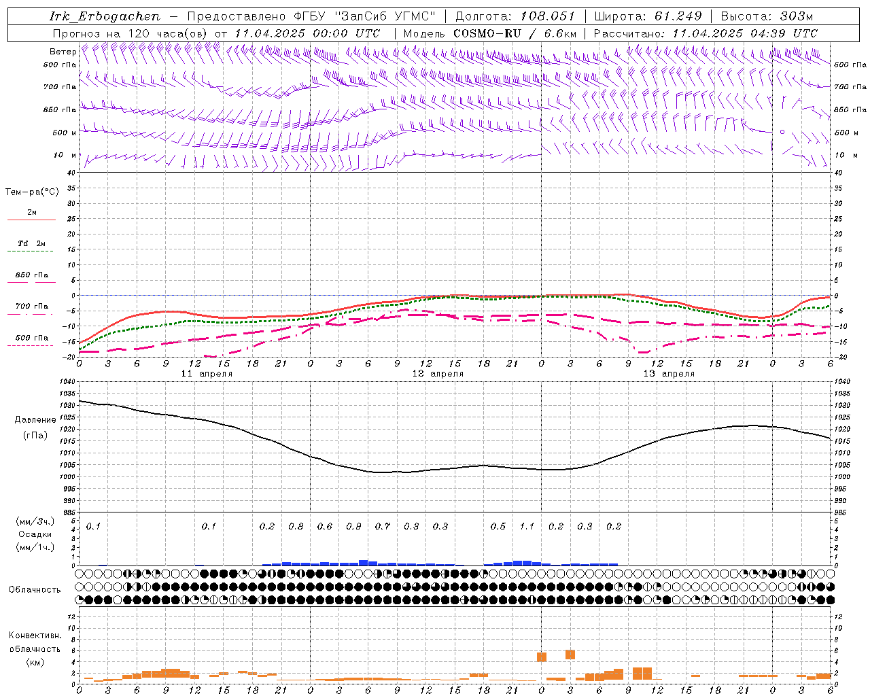The width and height of the screenshot is (870, 696).
Task: Click the 'Осадки' precipitation label
Action: pos(35,534)
